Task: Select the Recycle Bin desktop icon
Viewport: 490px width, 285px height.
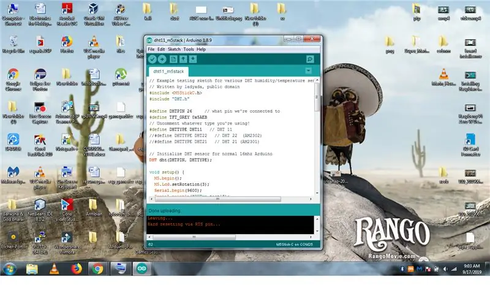Action: 13,44
